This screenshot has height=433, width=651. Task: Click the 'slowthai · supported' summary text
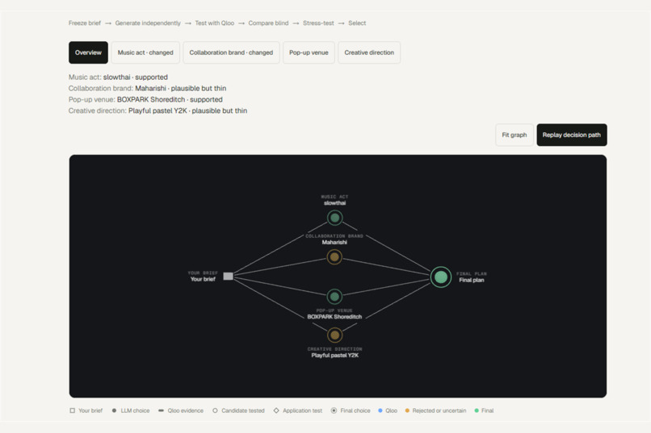pyautogui.click(x=136, y=77)
